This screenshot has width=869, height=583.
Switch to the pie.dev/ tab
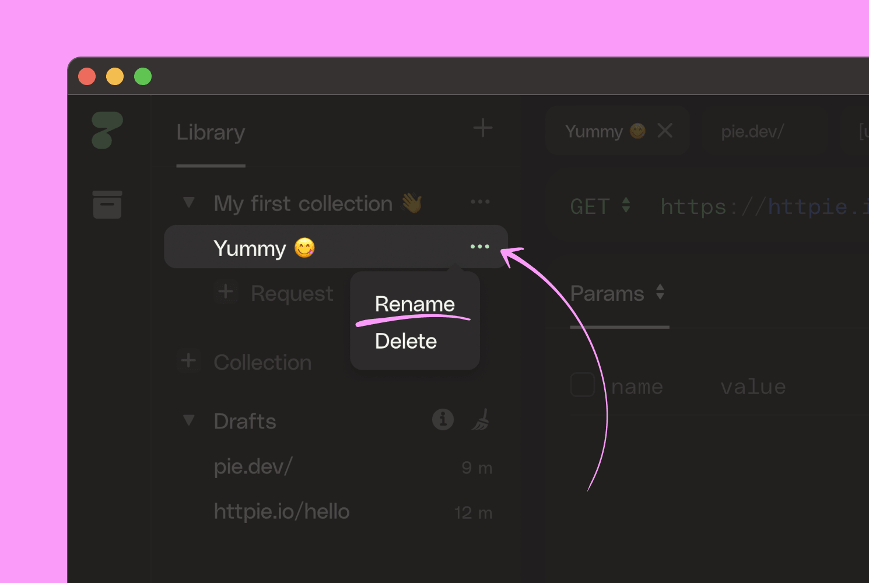click(752, 131)
